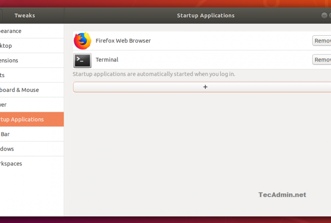Remove Firefox Web Browser from startup
The image size is (331, 223).
click(322, 41)
